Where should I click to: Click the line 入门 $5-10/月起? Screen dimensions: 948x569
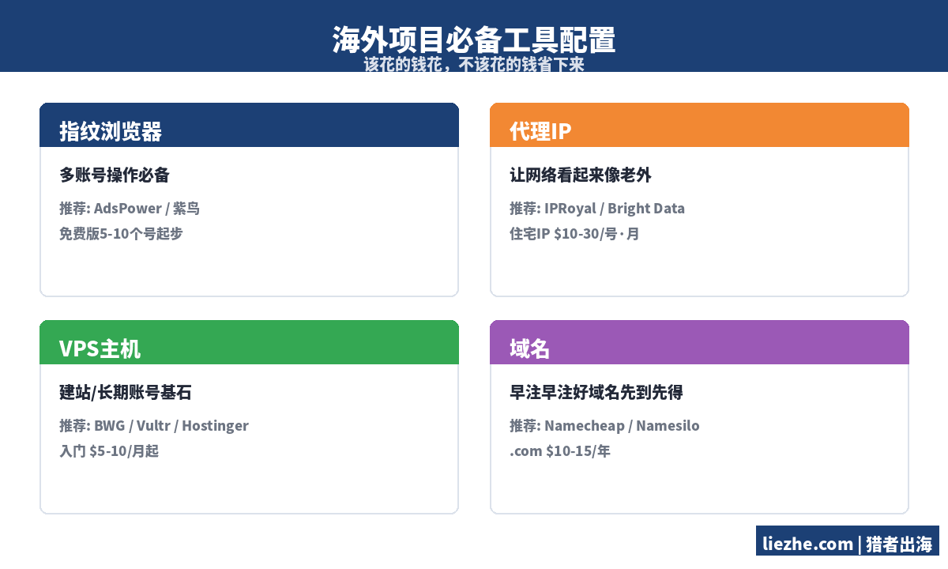point(109,451)
